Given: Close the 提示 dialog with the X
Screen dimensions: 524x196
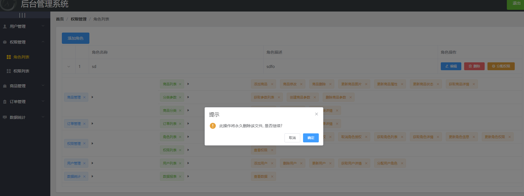Looking at the screenshot, I should pos(317,114).
